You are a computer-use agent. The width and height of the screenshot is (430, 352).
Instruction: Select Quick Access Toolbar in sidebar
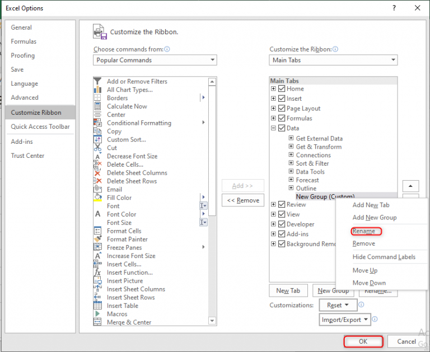tap(40, 126)
